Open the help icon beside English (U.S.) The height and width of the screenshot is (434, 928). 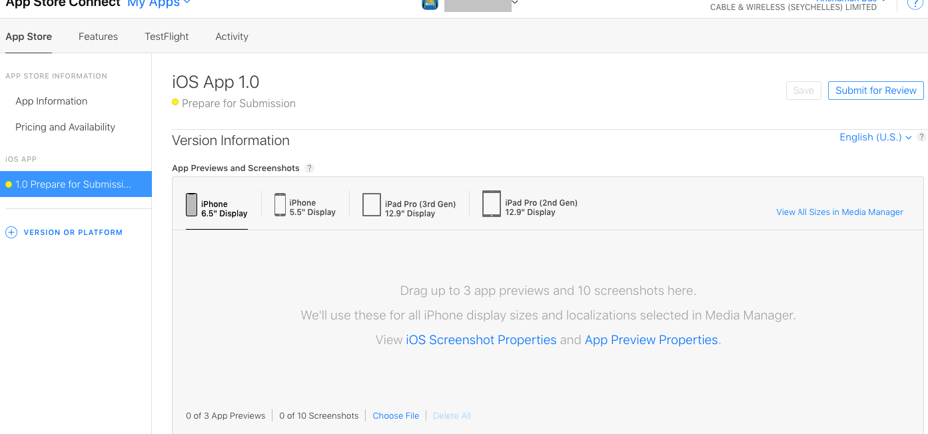coord(921,137)
